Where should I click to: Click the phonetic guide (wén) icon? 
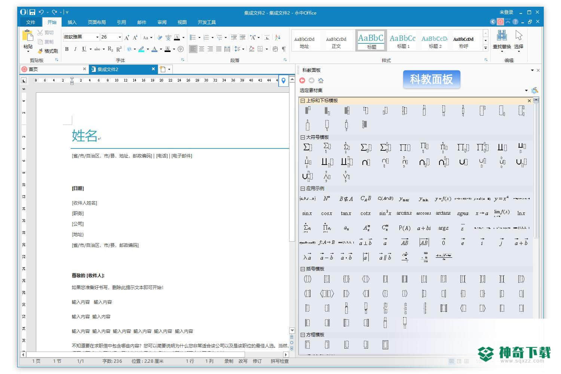click(168, 37)
